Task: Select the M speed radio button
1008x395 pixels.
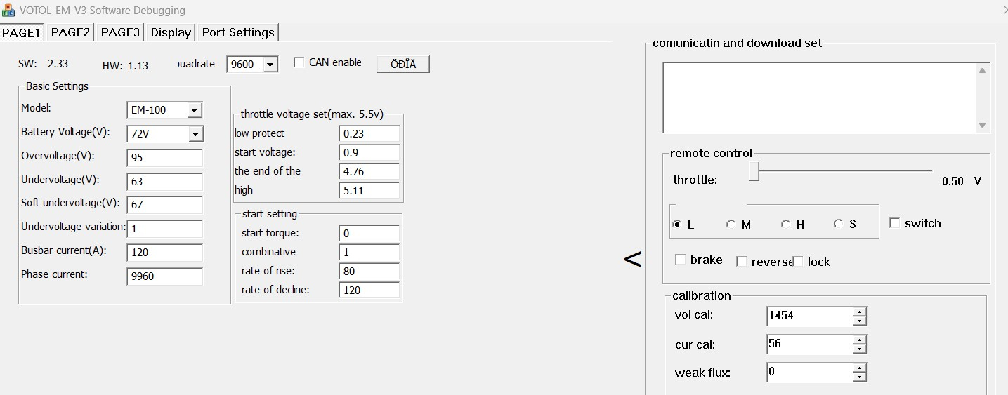Action: coord(731,225)
